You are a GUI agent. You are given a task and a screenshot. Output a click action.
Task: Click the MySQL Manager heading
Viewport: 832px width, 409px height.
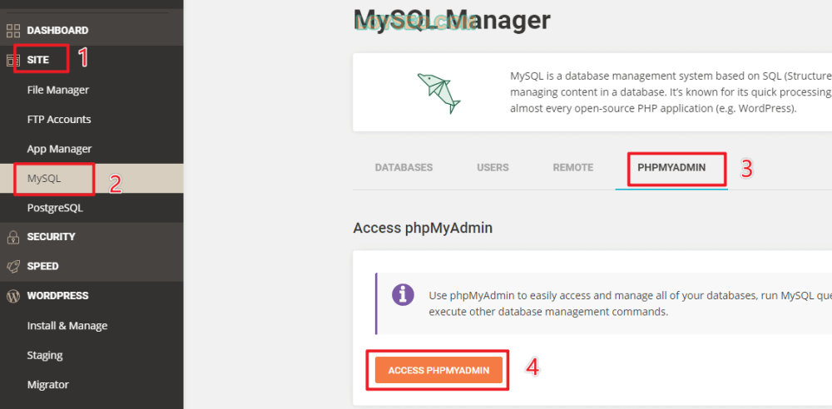click(452, 21)
